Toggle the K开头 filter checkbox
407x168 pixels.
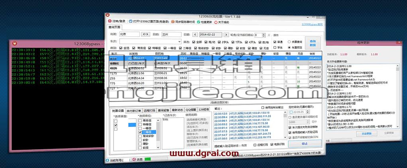pos(246,42)
